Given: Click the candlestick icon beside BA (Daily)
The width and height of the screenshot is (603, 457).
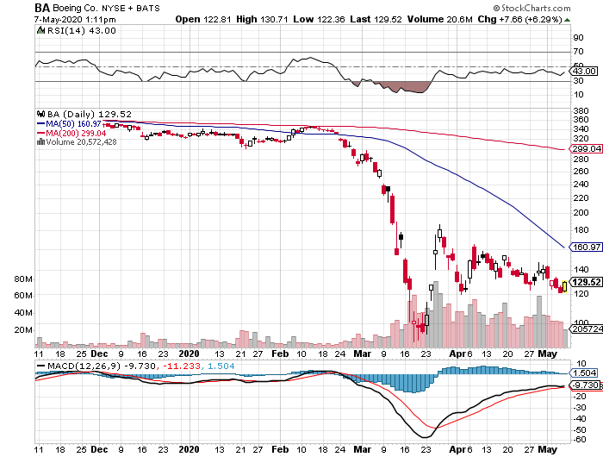Looking at the screenshot, I should coord(40,113).
